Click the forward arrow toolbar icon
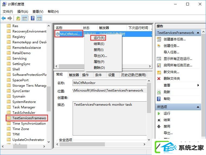 click(9, 18)
